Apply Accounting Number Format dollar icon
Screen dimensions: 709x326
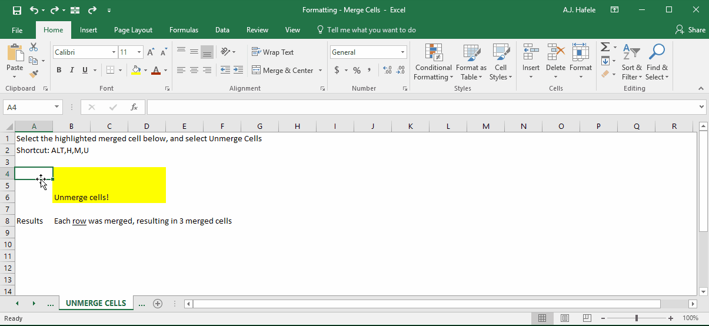(337, 70)
